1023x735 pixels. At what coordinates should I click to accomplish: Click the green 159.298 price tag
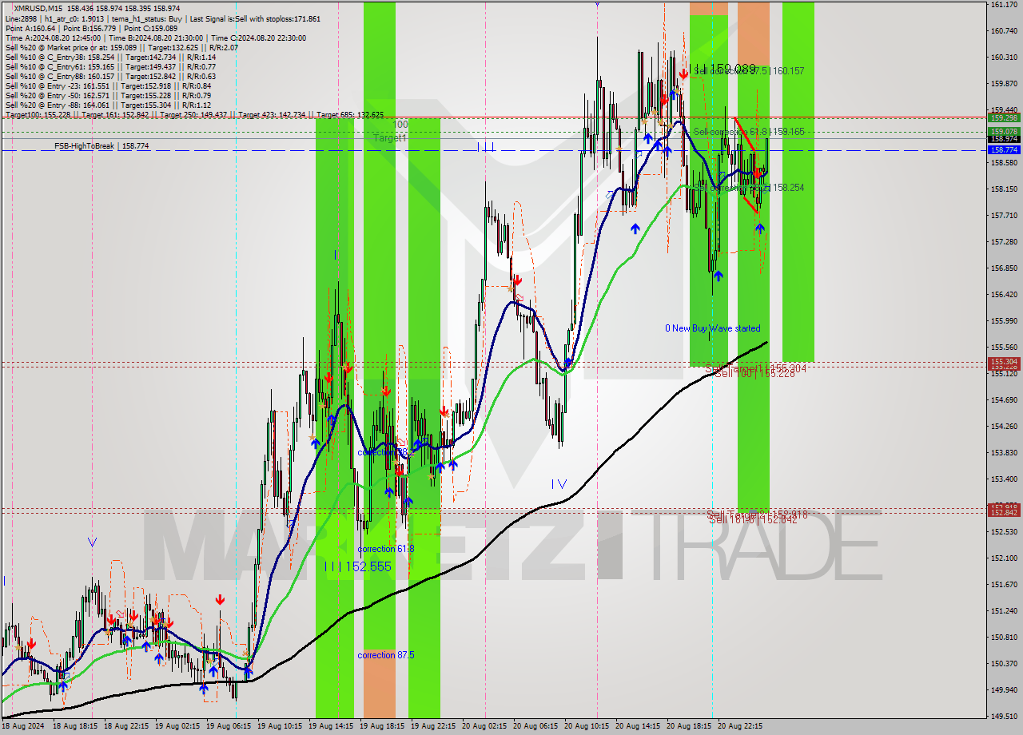(x=1004, y=117)
